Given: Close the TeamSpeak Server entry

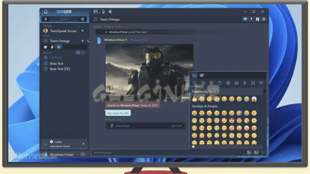Looking at the screenshot, I should (x=83, y=31).
